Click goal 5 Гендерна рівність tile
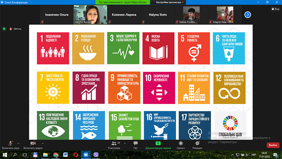The width and height of the screenshot is (282, 159). coord(194,48)
